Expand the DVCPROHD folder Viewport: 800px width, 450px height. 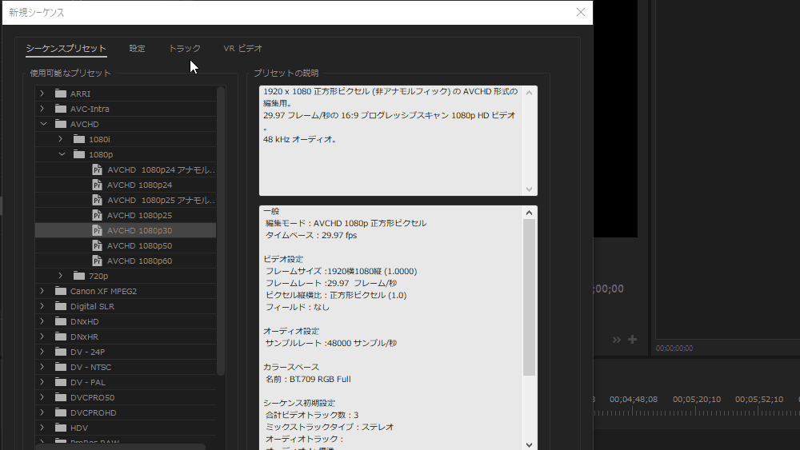42,412
